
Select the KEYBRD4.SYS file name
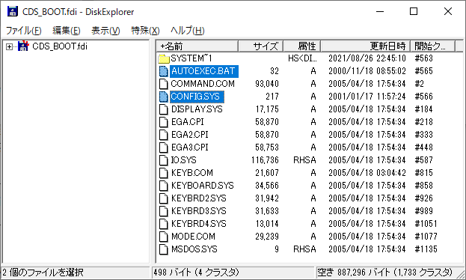[198, 224]
